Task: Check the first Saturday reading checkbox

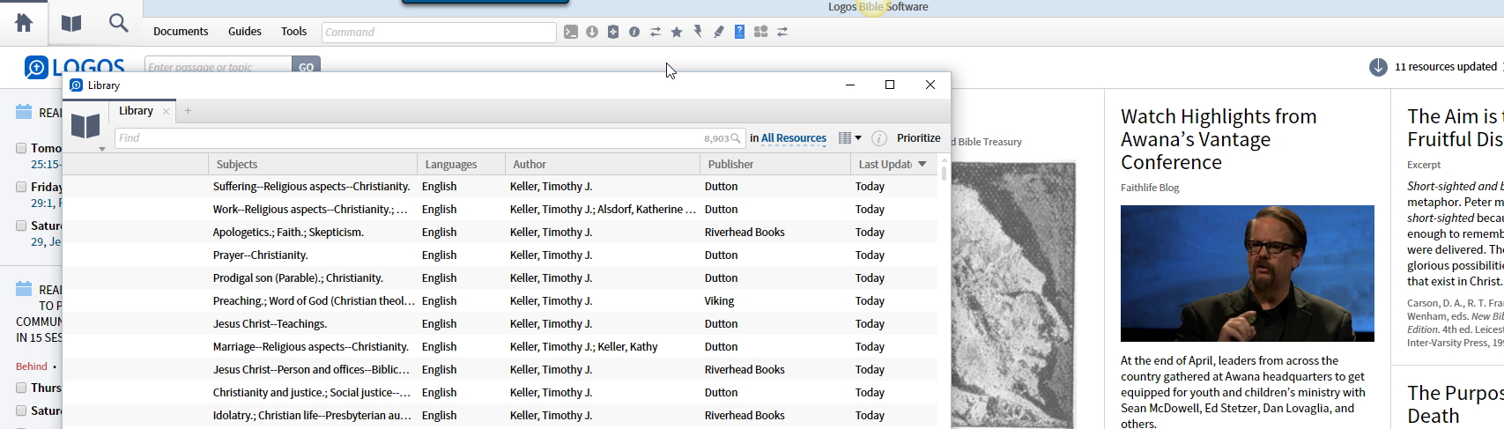Action: 21,226
